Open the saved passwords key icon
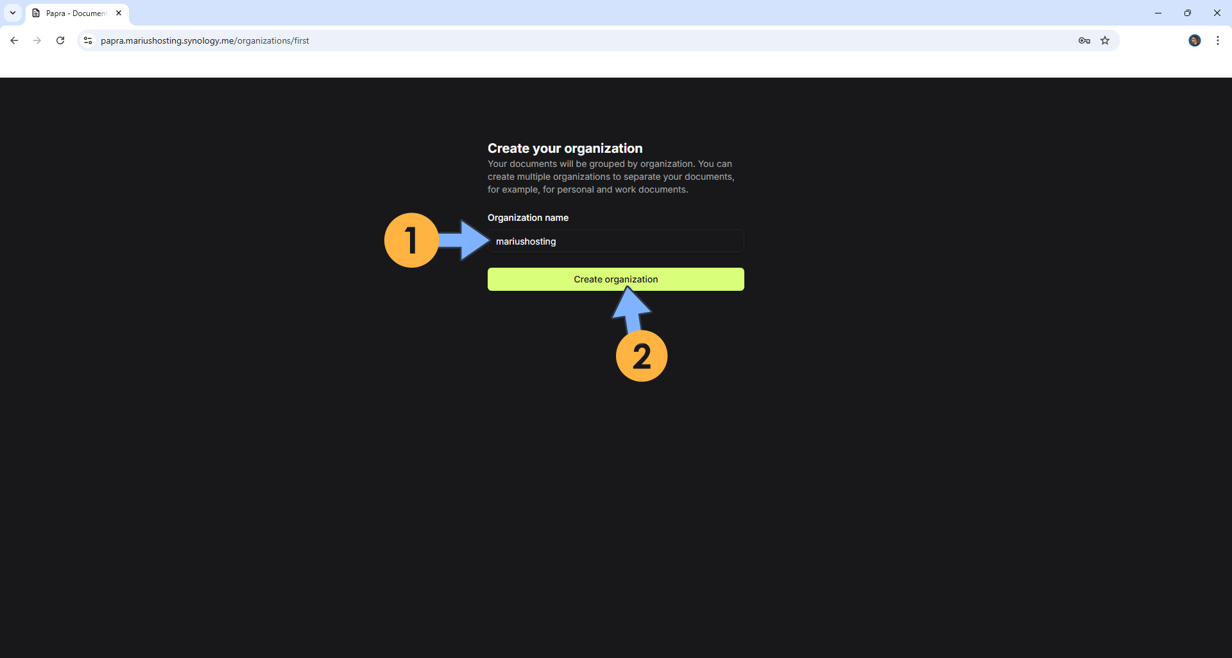1232x658 pixels. coord(1084,40)
